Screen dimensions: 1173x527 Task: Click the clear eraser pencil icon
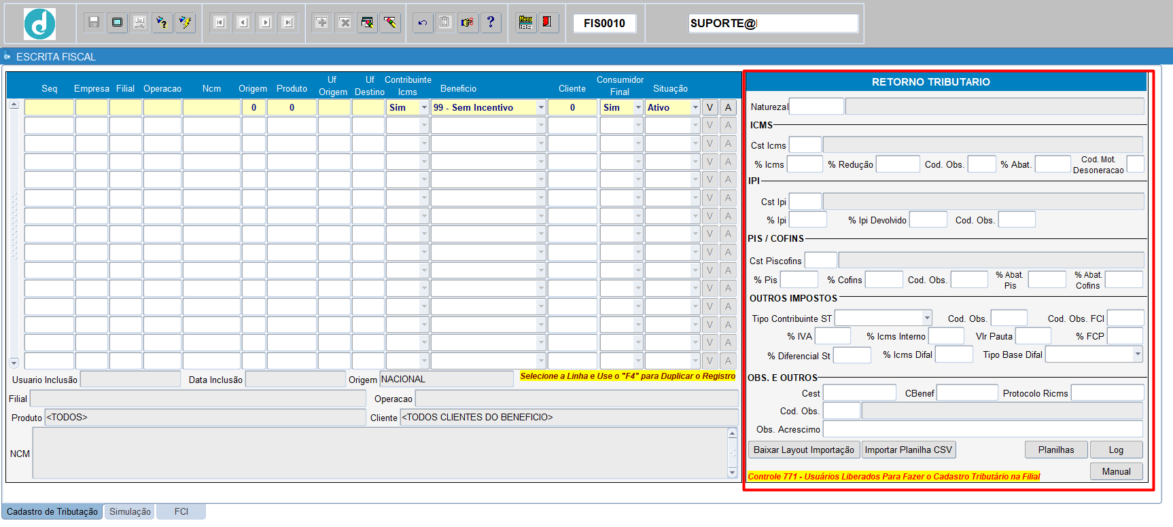pos(390,22)
